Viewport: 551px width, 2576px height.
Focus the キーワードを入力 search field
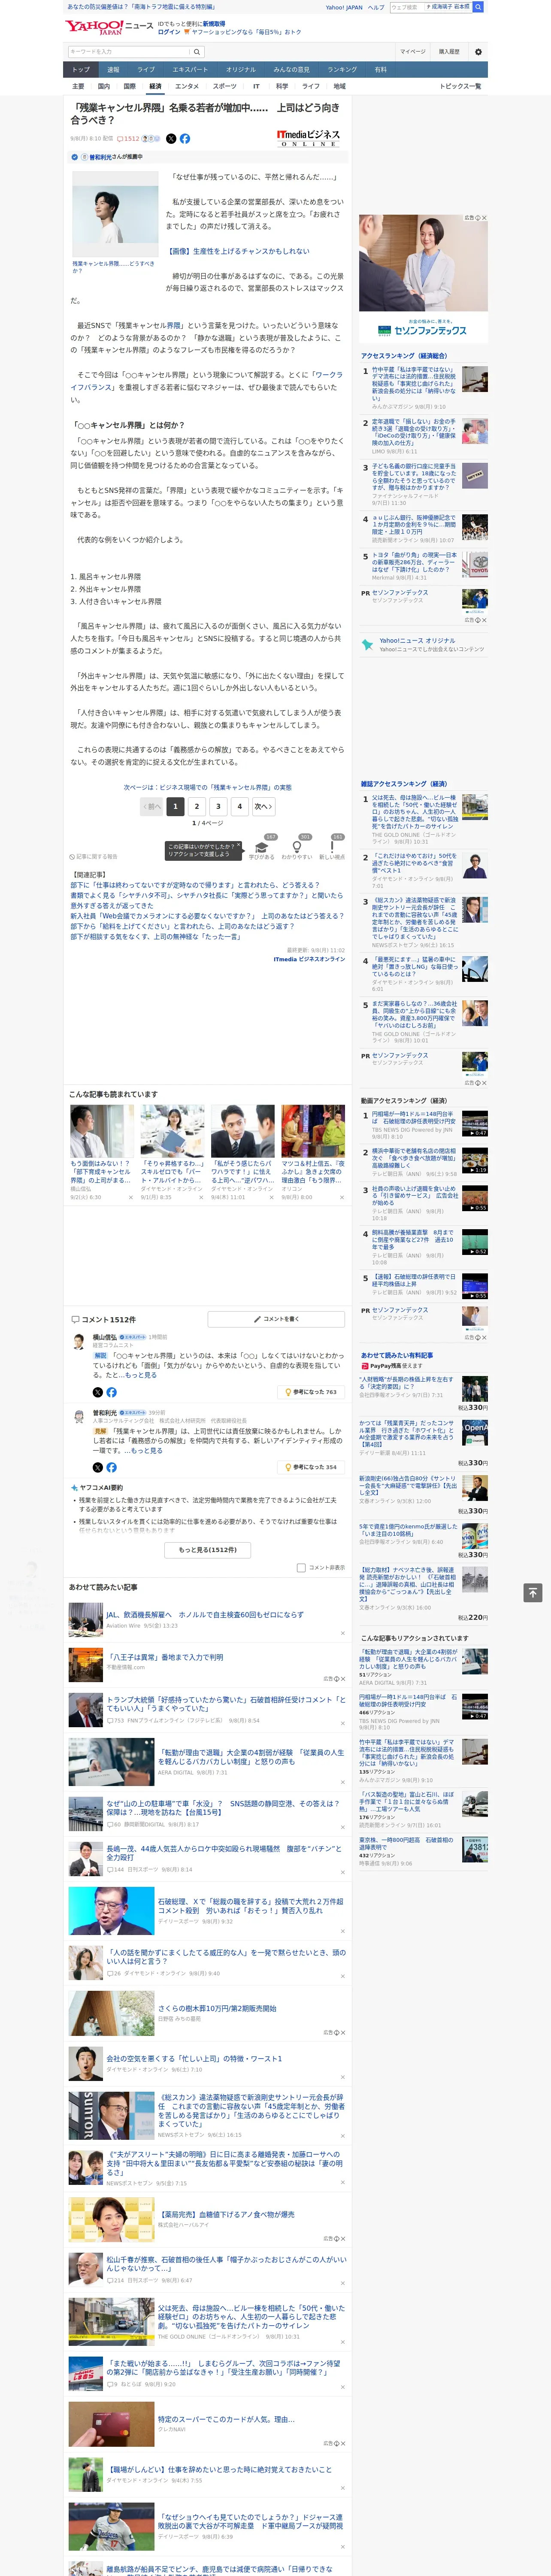(x=129, y=51)
